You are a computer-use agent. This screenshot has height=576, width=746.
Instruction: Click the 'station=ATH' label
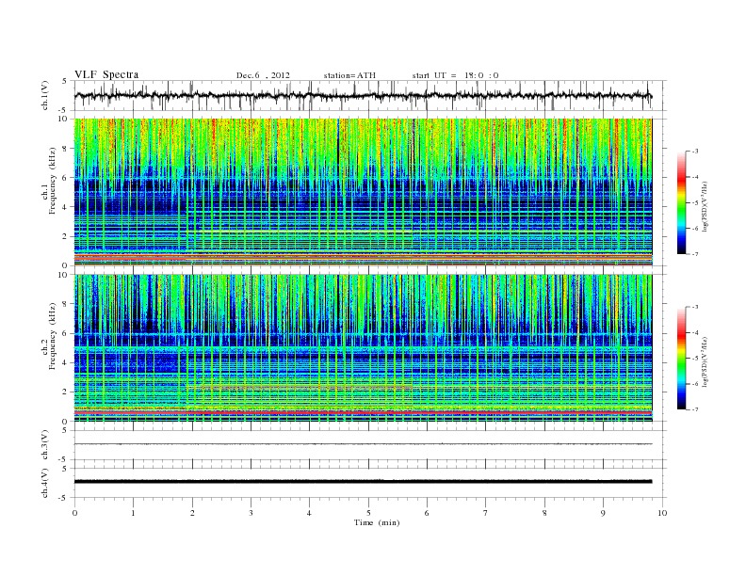coord(349,75)
